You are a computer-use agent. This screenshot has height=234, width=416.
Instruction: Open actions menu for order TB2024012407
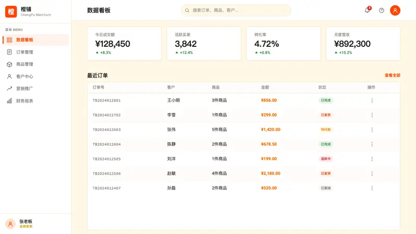[x=372, y=188]
